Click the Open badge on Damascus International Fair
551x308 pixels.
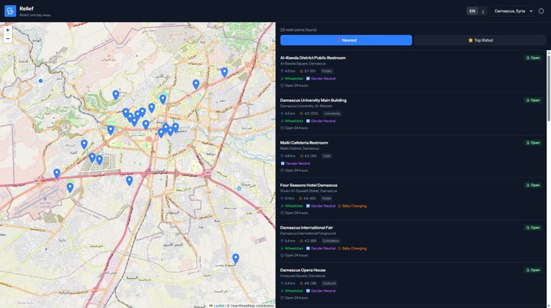pos(533,228)
